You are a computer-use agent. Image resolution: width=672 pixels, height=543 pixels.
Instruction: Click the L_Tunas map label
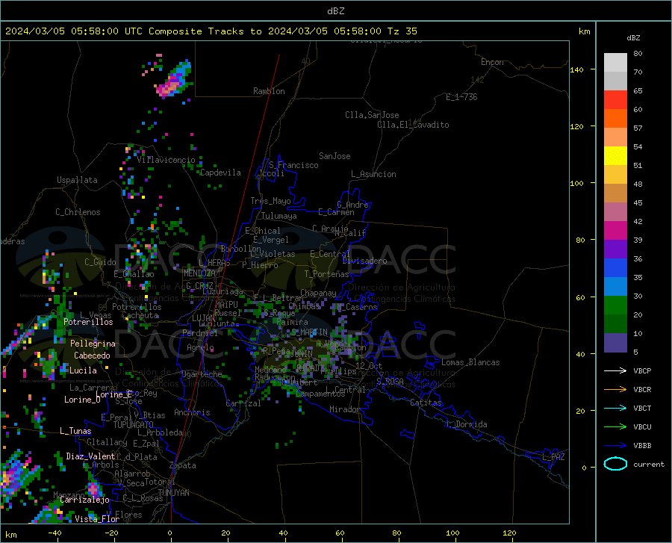pos(75,431)
